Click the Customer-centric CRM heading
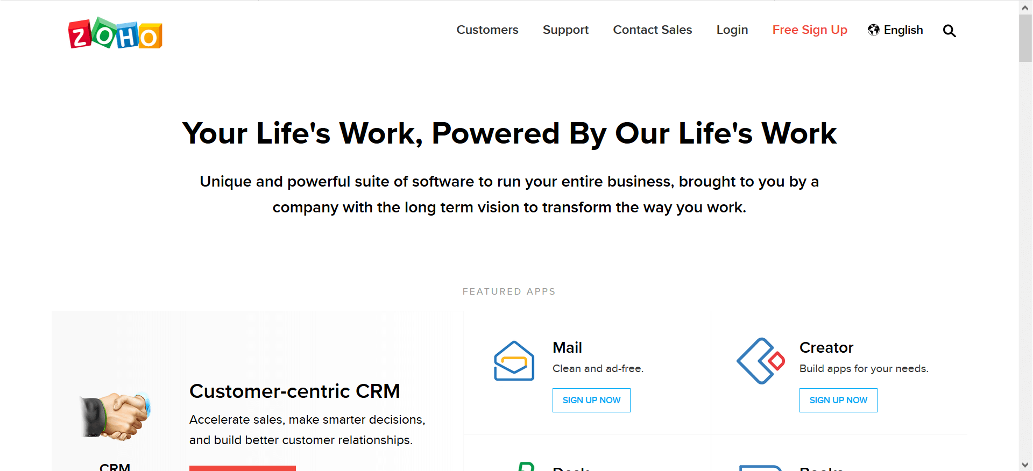This screenshot has width=1033, height=471. point(294,391)
